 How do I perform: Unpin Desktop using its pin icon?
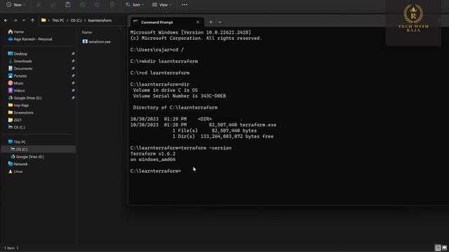click(x=73, y=54)
